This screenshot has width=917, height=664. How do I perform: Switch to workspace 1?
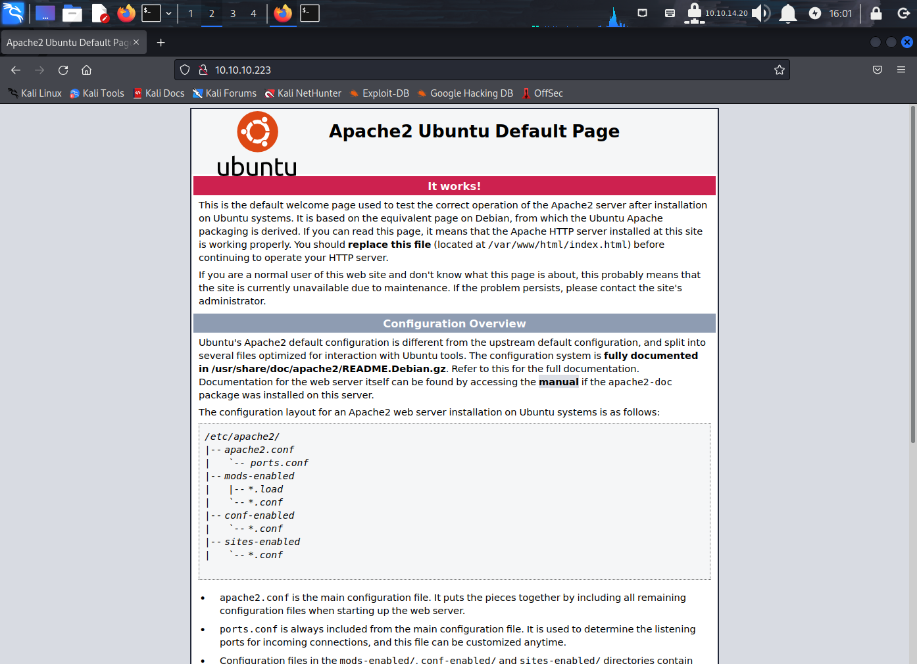(191, 13)
